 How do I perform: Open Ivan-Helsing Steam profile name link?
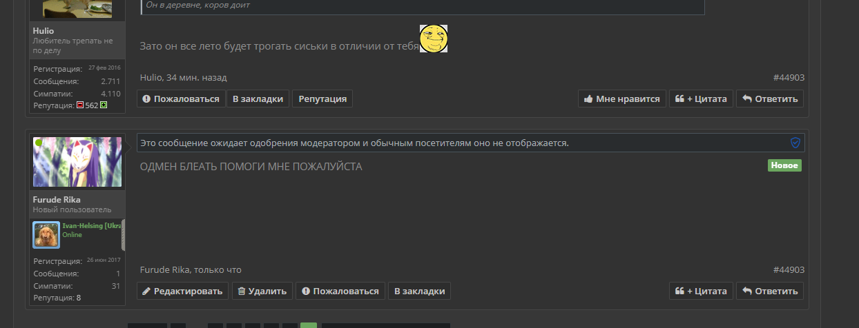93,226
